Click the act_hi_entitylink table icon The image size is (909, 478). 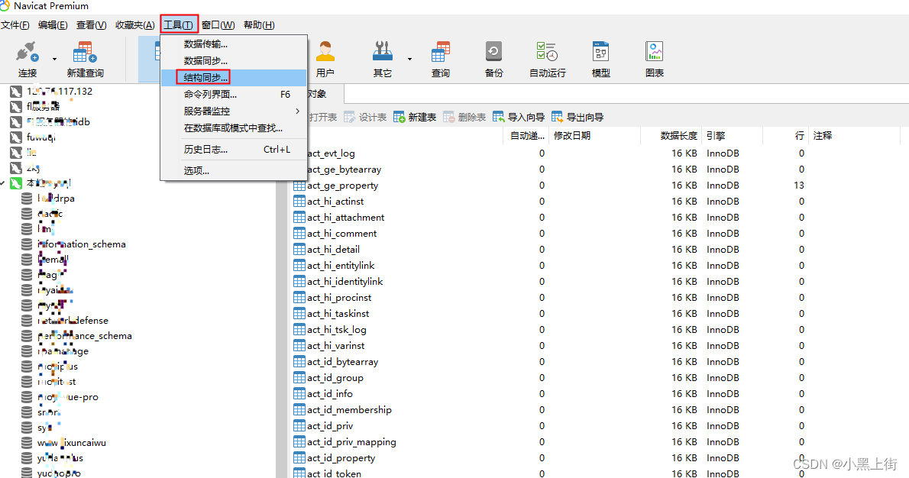click(x=299, y=266)
